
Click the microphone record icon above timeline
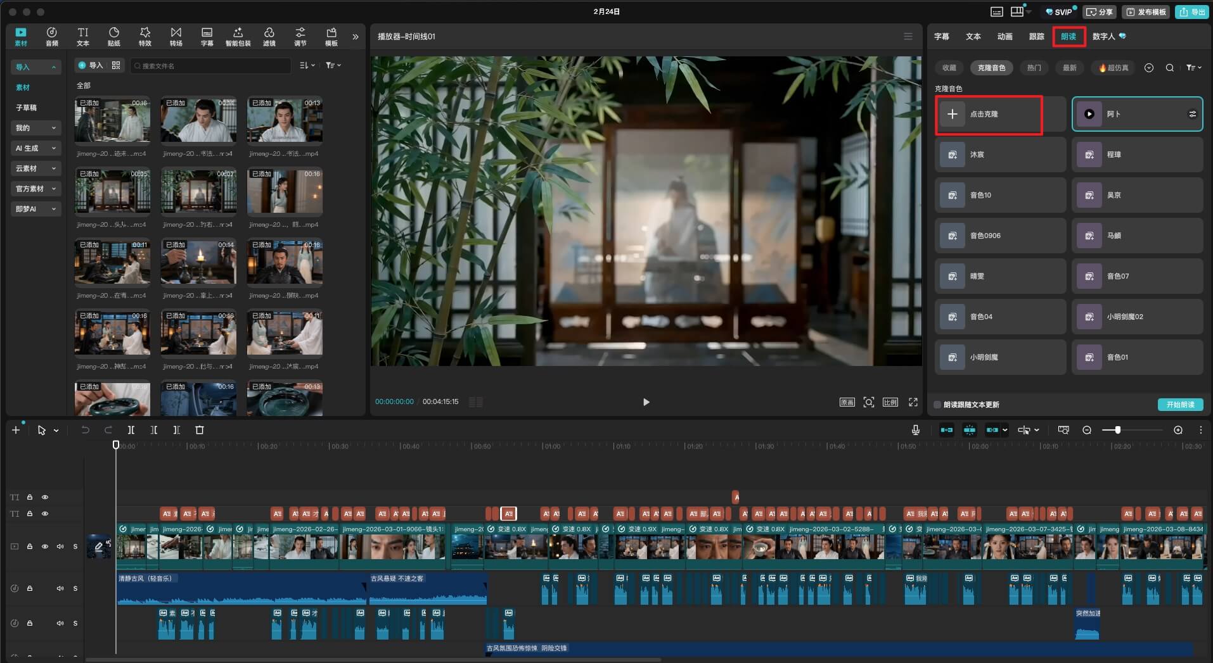tap(915, 430)
